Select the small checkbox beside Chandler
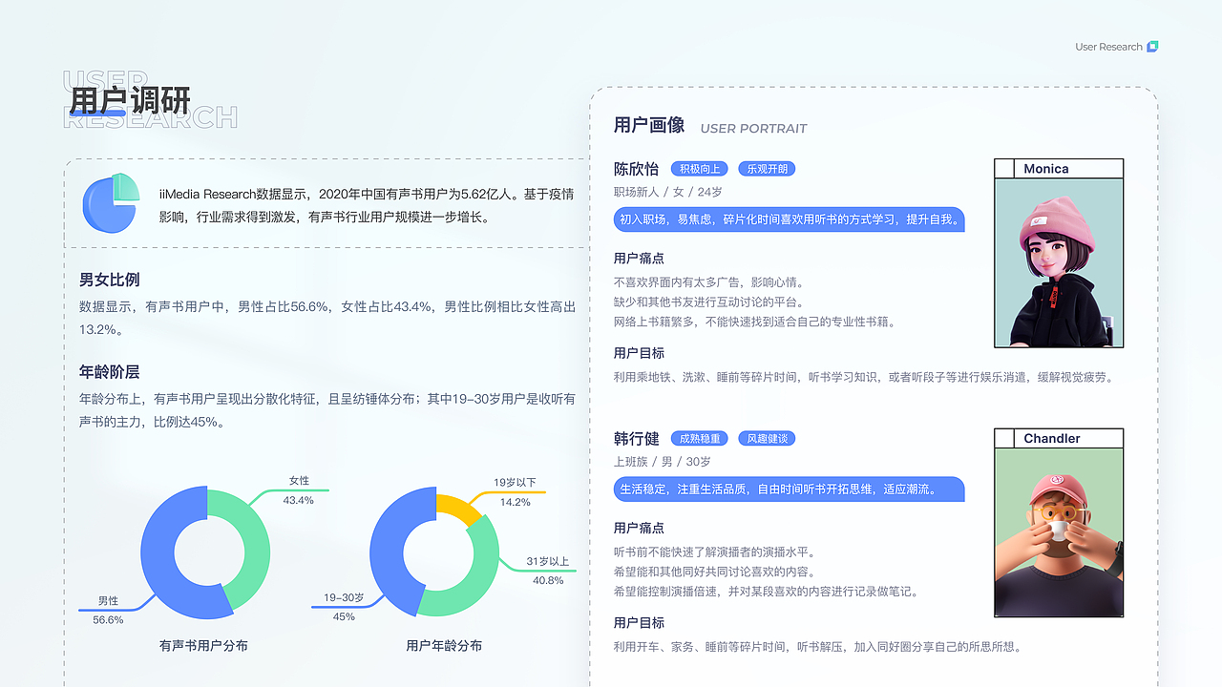Image resolution: width=1222 pixels, height=687 pixels. click(x=1004, y=439)
